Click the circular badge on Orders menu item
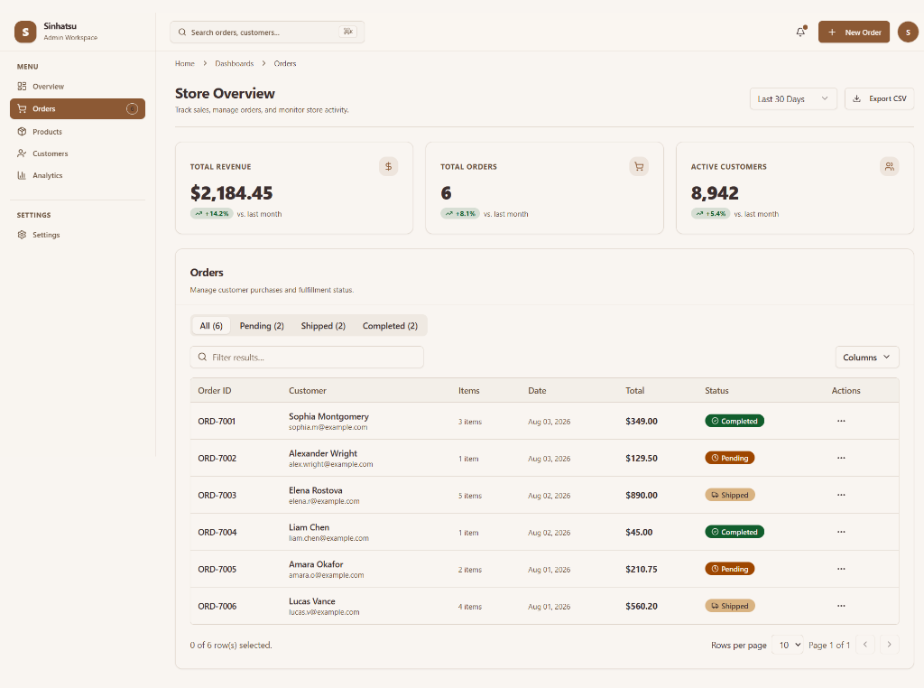Screen dimensions: 924x688 (132, 108)
